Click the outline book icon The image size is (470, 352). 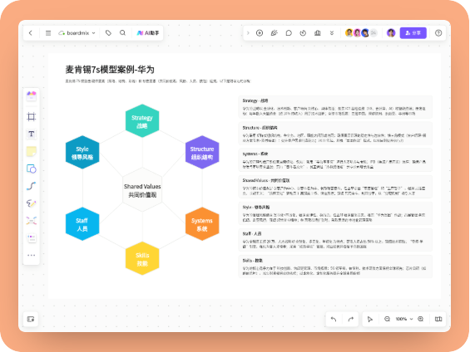pos(438,319)
